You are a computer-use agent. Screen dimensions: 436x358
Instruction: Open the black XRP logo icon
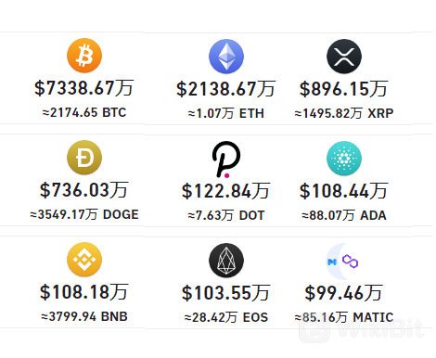(344, 57)
